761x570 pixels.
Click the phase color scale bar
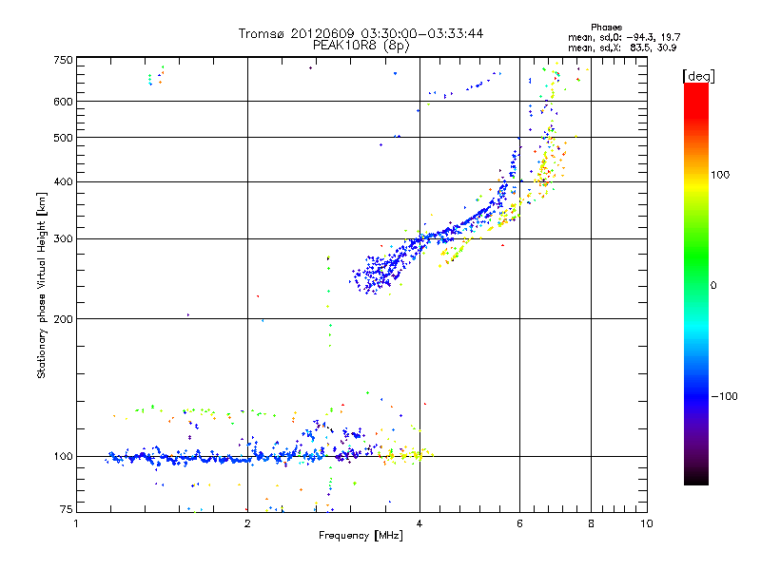click(x=696, y=283)
